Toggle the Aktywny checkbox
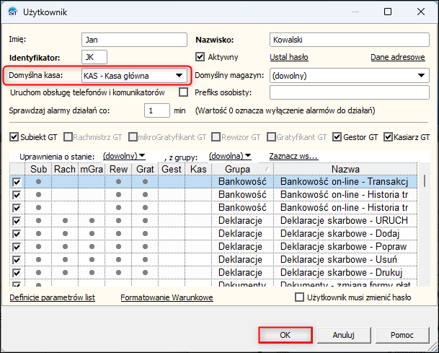 201,56
